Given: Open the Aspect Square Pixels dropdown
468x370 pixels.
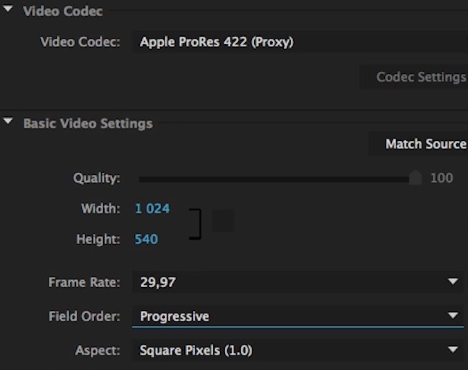Looking at the screenshot, I should coord(291,350).
